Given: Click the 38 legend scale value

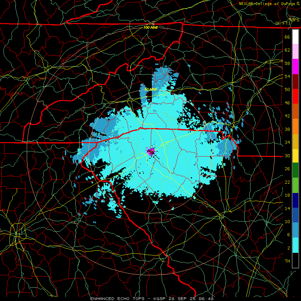Looking at the screenshot, I should pyautogui.click(x=287, y=129).
